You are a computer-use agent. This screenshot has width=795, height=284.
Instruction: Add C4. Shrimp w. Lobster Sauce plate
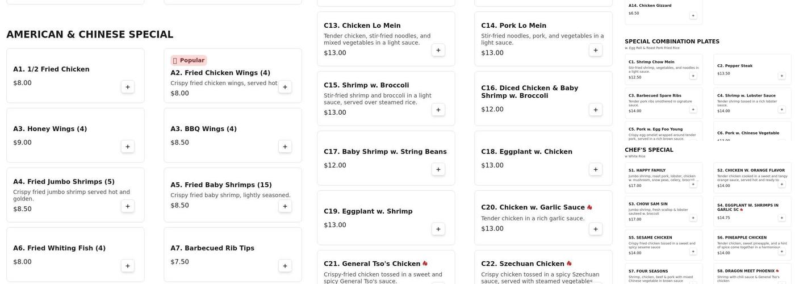[x=781, y=109]
